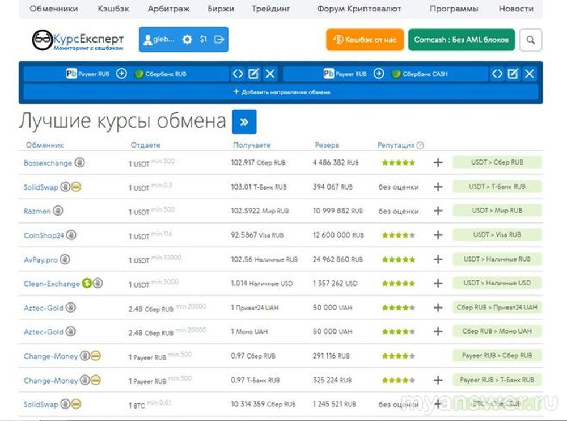Click the green dollar badge next to Clean-Exchange
Image resolution: width=567 pixels, height=421 pixels.
click(x=87, y=283)
